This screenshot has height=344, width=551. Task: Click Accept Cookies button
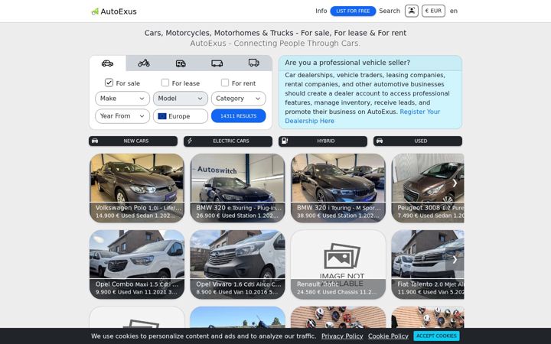pos(436,336)
